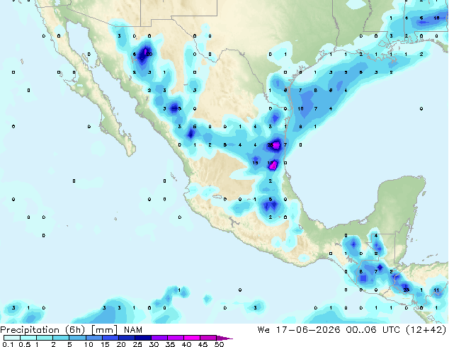Click the legend label "0.1"
The height and width of the screenshot is (347, 449).
8,344
